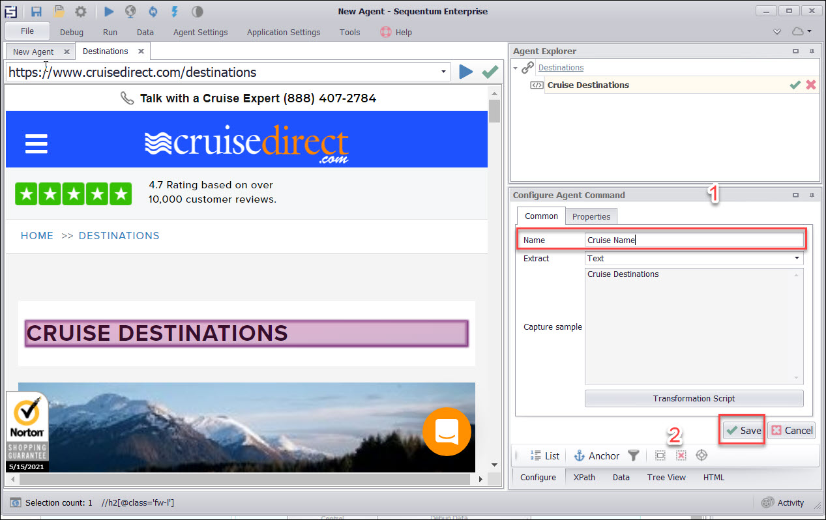Close the Destinations tab
Viewport: 826px width, 520px height.
tap(141, 51)
